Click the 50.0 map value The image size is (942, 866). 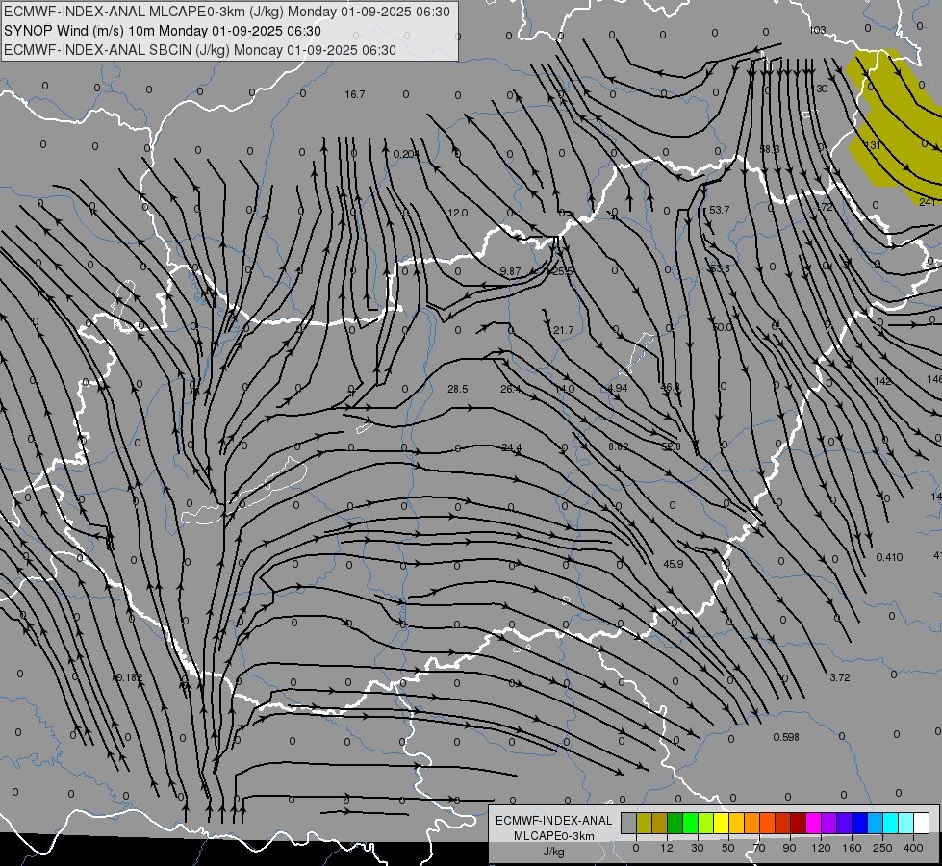pyautogui.click(x=722, y=327)
